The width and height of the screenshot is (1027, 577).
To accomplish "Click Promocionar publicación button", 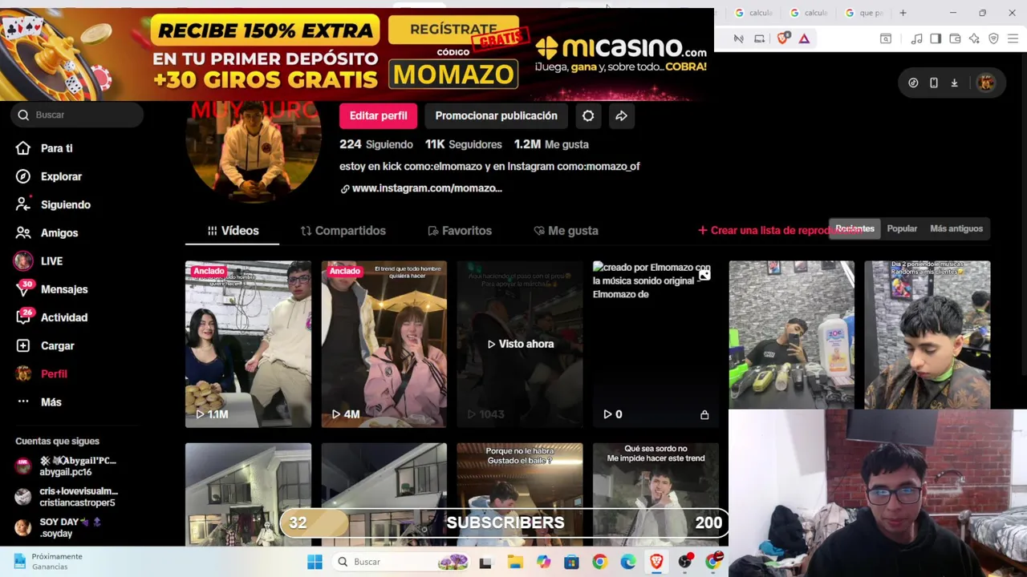I will [496, 115].
